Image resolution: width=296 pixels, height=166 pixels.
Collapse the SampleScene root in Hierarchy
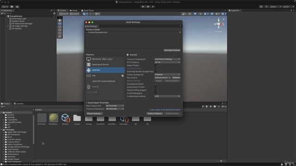pyautogui.click(x=6, y=16)
